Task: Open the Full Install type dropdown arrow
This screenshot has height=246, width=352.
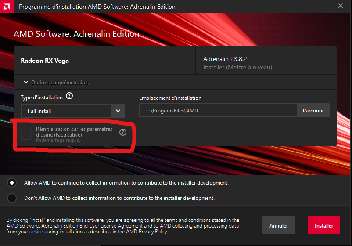Action: point(118,111)
